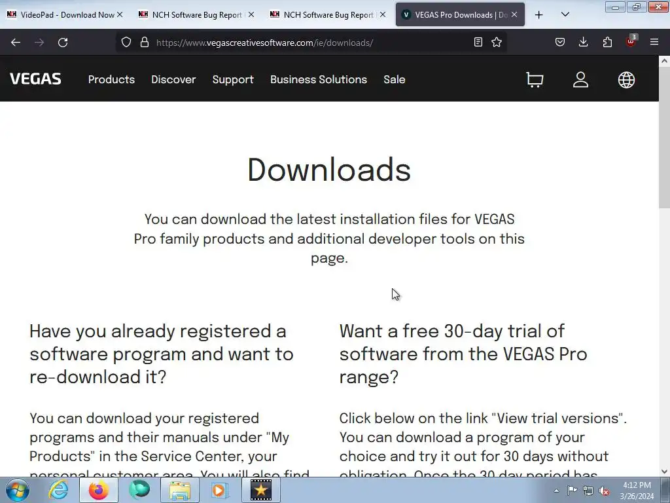Open the media player taskbar icon
The image size is (670, 503).
tap(220, 490)
